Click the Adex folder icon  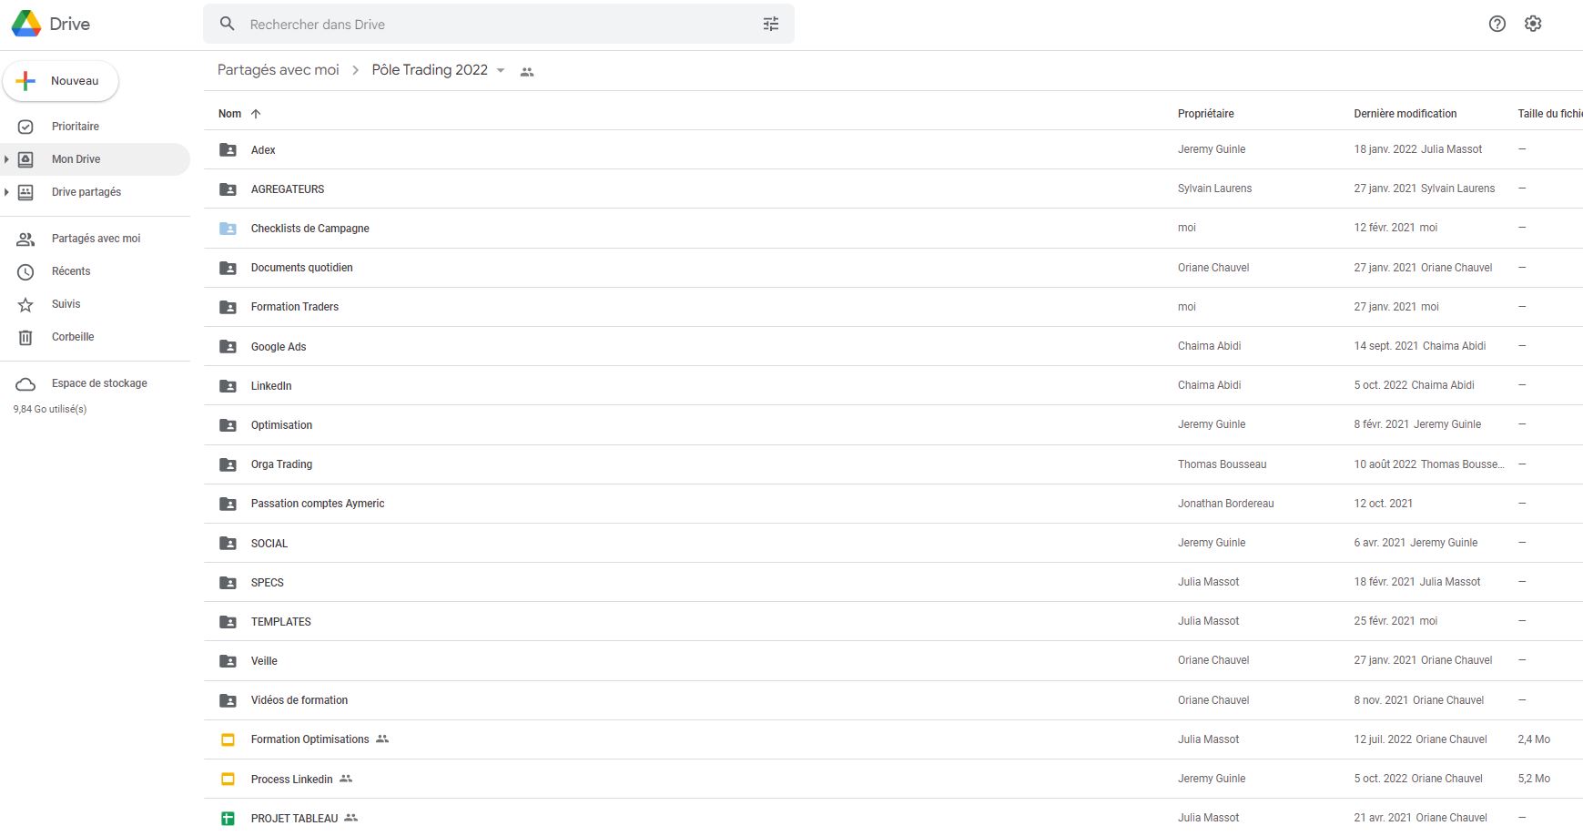click(x=228, y=149)
